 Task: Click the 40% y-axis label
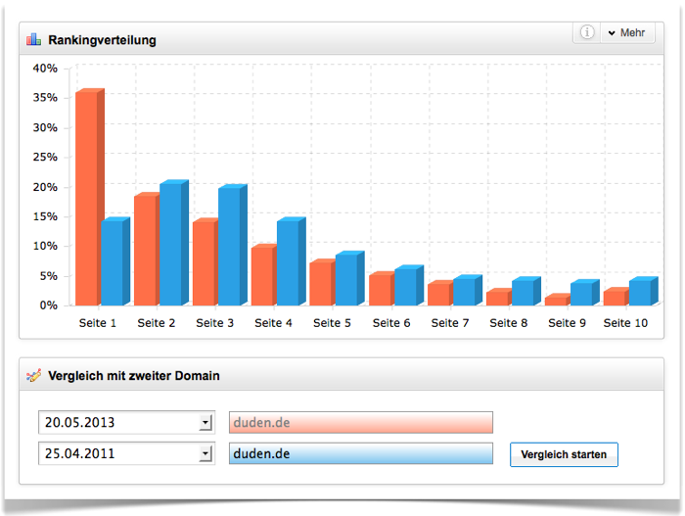point(45,69)
